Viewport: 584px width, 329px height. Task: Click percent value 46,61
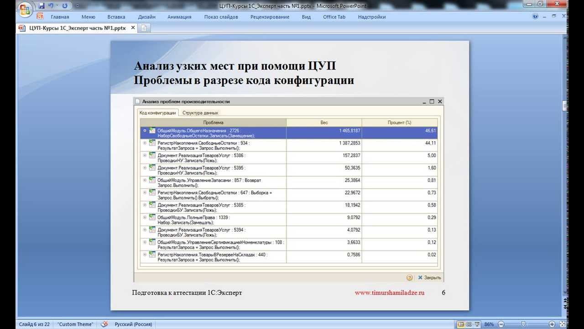coord(430,131)
